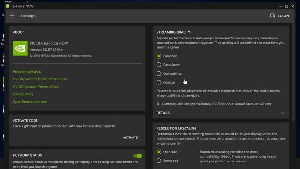This screenshot has height=169, width=300.
Task: Click the NETWORK STATUS heading
Action: click(28, 155)
